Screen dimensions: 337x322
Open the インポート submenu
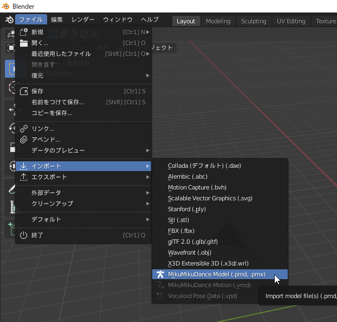(x=83, y=166)
